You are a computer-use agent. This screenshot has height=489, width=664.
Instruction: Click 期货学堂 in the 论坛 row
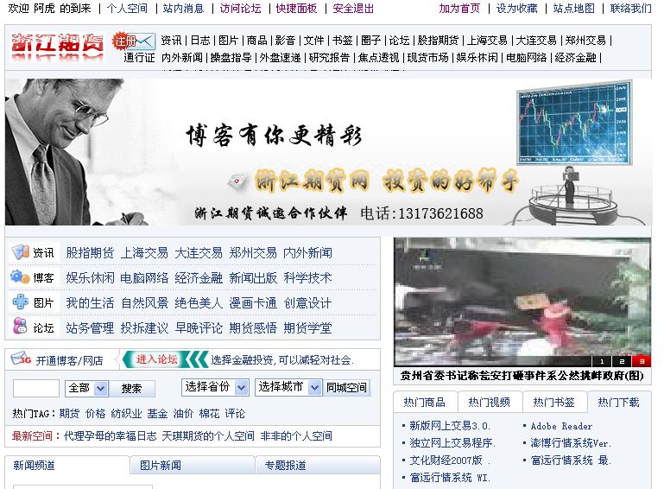point(307,328)
